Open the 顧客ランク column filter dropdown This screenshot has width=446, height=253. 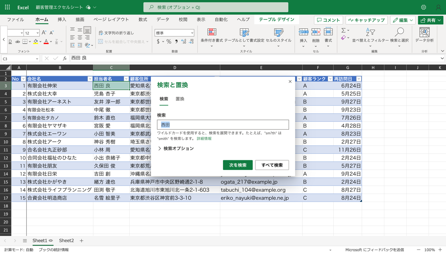[330, 79]
